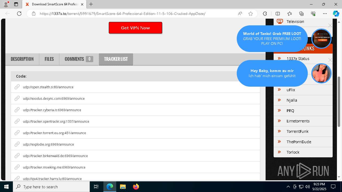342x192 pixels.
Task: Switch to the Files tab
Action: tap(49, 59)
